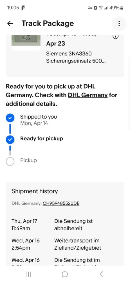Select the Weitertransport im Zielland history entry
130x283 pixels.
(x=65, y=244)
